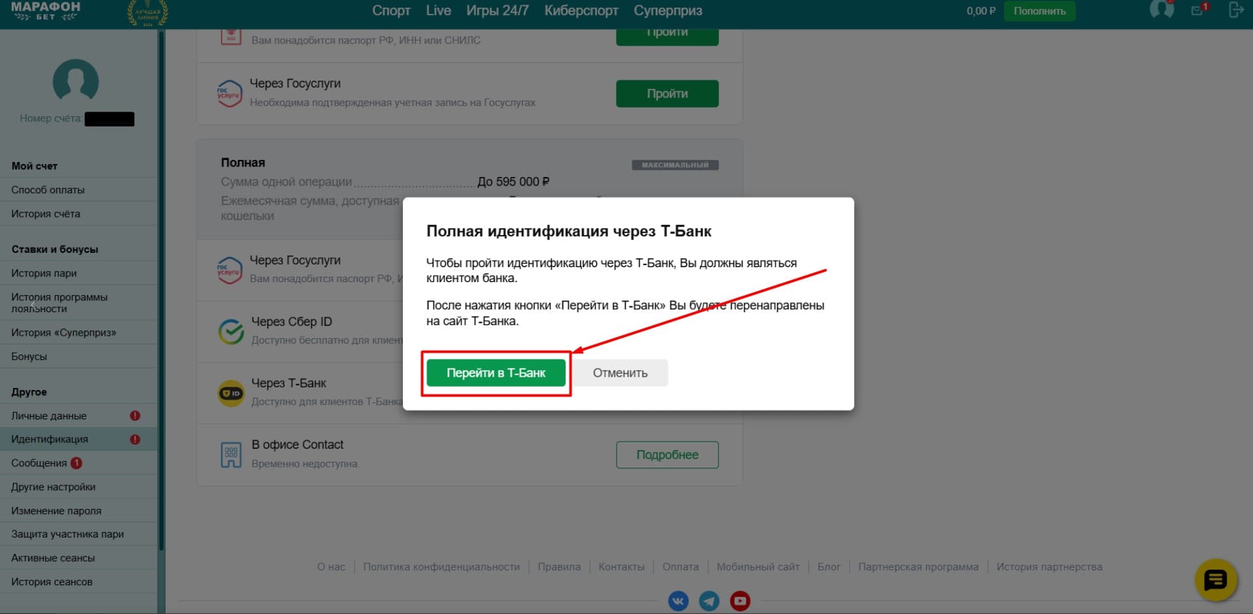Click the Marathon Bet logo
The width and height of the screenshot is (1253, 614).
45,10
